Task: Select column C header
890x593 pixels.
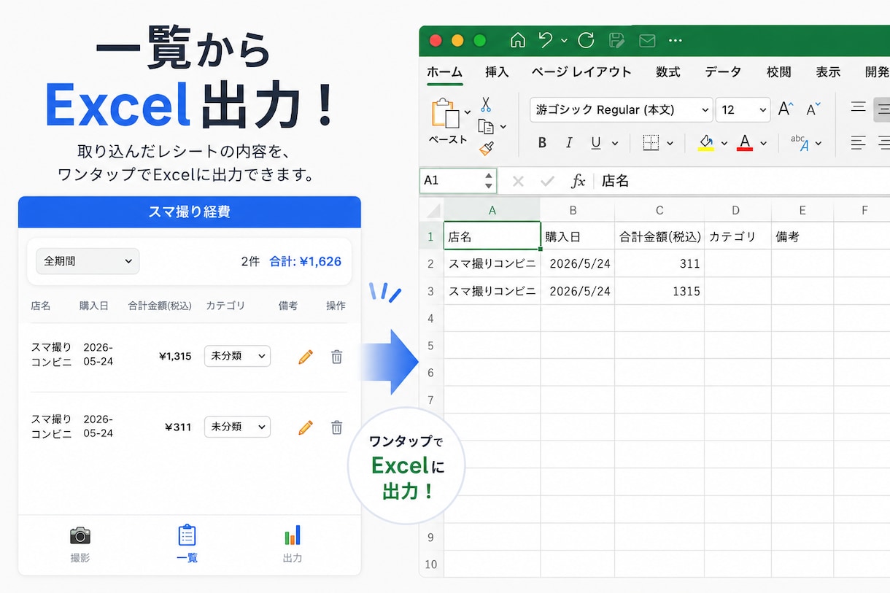Action: coord(659,210)
